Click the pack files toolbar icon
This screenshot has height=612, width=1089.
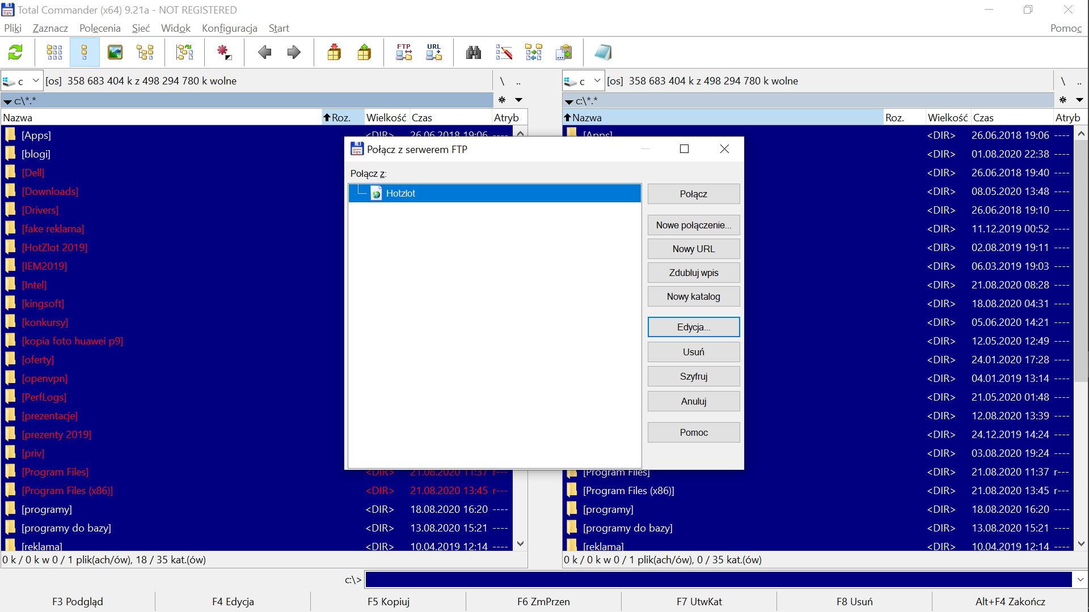click(334, 53)
